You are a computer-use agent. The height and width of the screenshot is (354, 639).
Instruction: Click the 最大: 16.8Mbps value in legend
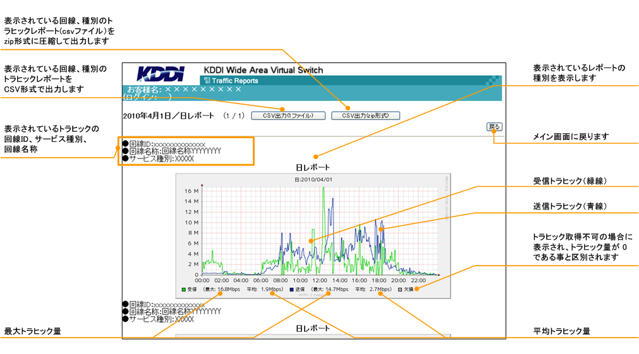tap(222, 289)
